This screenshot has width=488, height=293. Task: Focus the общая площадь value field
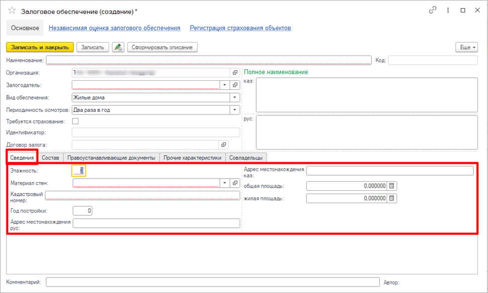point(347,186)
